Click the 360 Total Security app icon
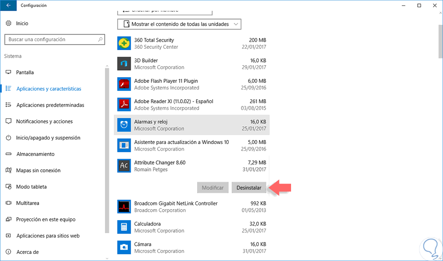 (x=124, y=43)
